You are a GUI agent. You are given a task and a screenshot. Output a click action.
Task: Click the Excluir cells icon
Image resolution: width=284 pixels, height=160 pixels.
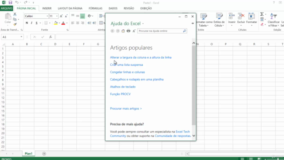241,16
